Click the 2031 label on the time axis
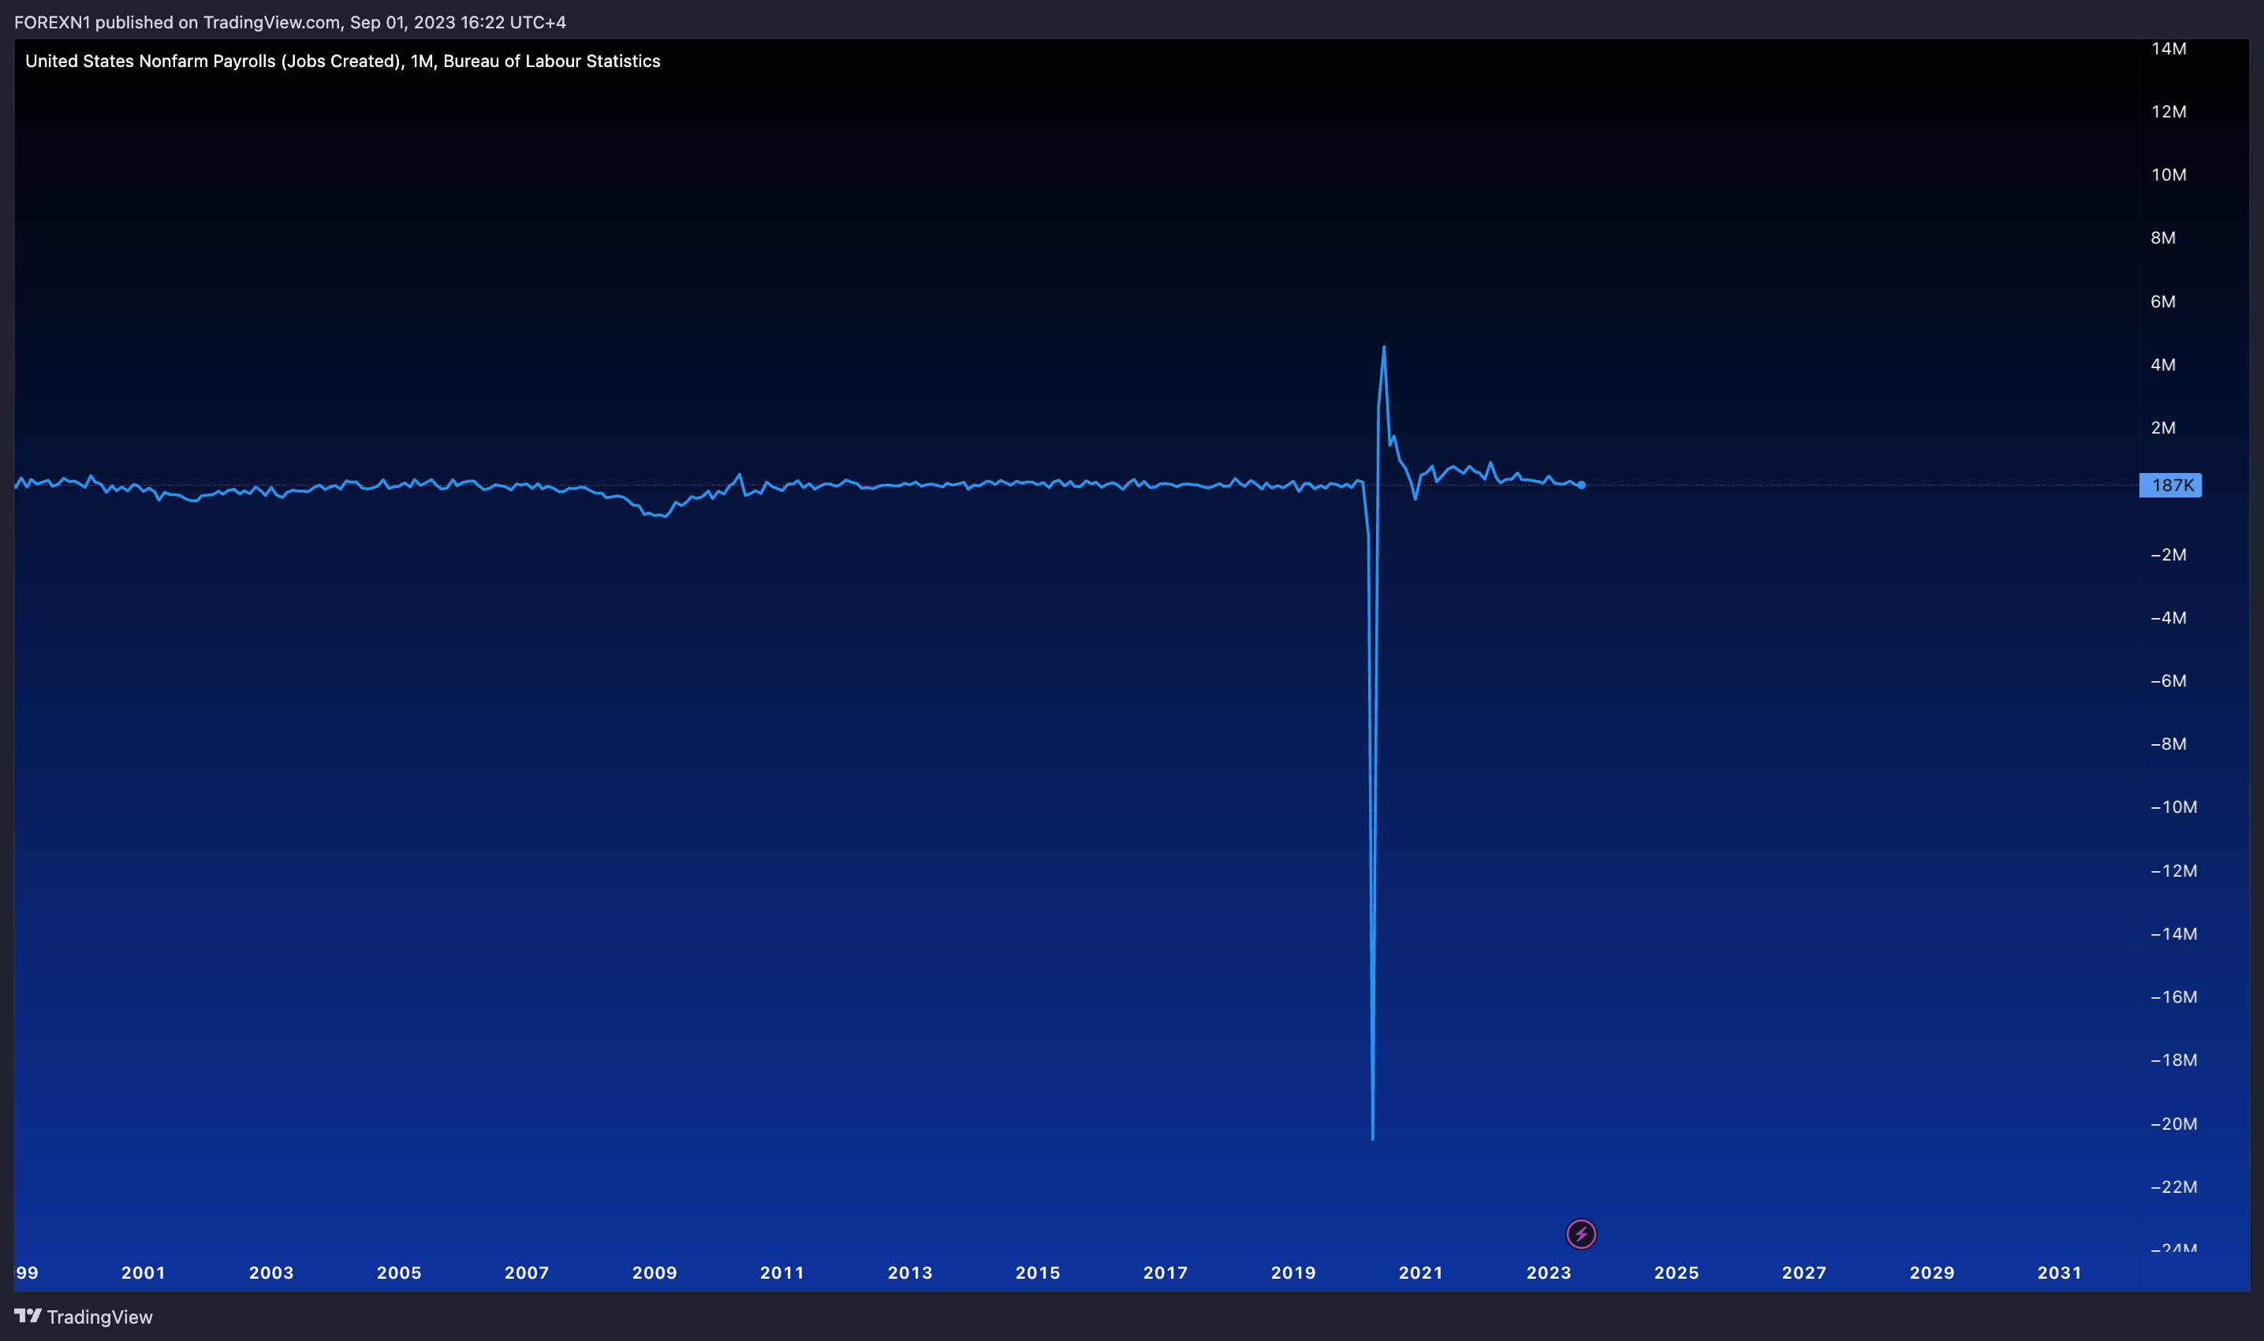The width and height of the screenshot is (2264, 1341). (x=2060, y=1272)
